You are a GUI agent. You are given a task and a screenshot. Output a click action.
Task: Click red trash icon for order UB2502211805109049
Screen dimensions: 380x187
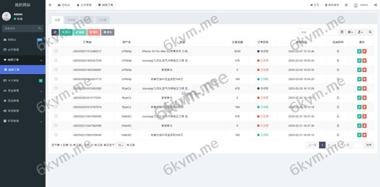tap(364, 135)
